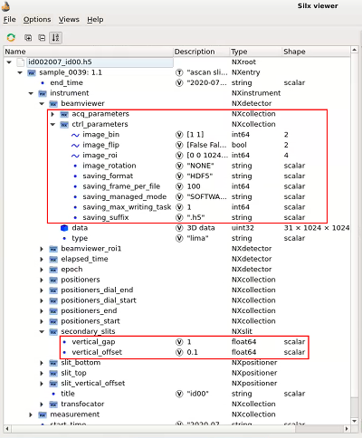Click the ctrl_parameters NX folder icon
The width and height of the screenshot is (362, 438).
point(64,124)
